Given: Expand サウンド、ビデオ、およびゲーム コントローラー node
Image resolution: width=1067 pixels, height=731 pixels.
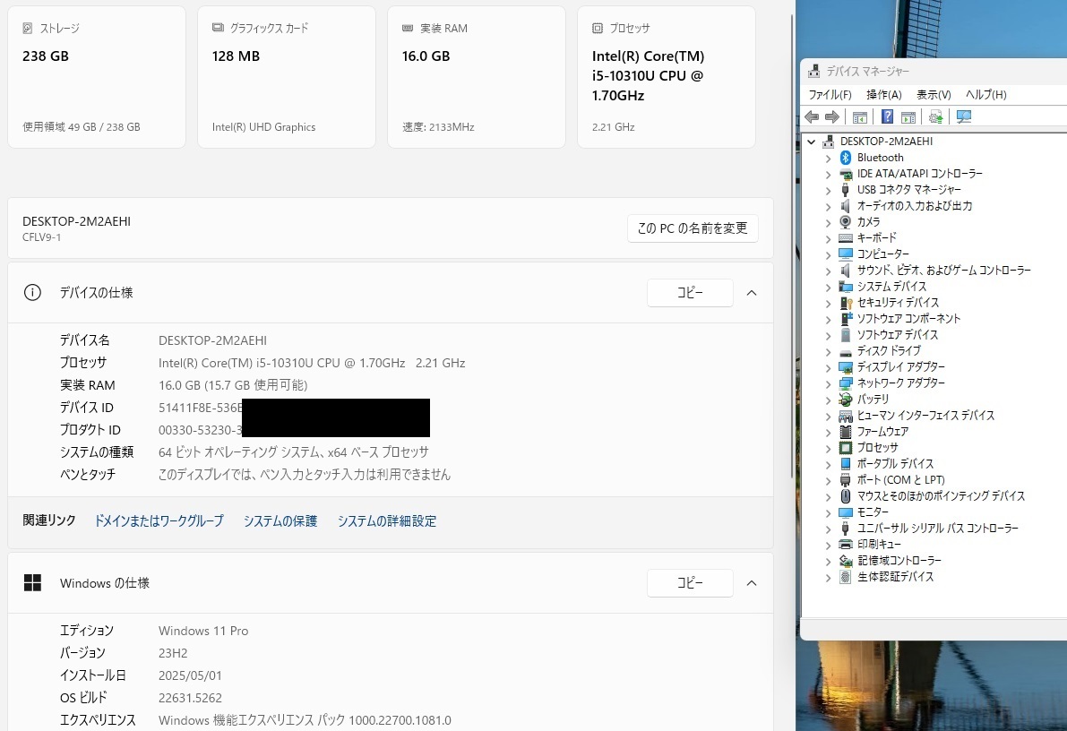Looking at the screenshot, I should tap(828, 271).
